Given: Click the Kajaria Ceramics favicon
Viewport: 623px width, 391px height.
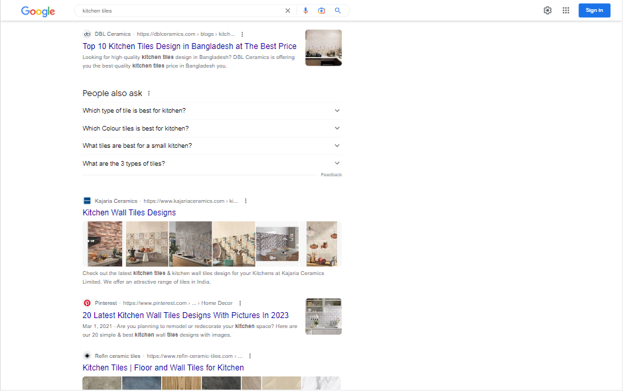Looking at the screenshot, I should tap(87, 200).
